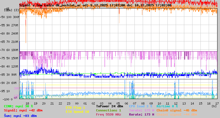Image resolution: width=220 pixels, height=118 pixels.
Task: Select the 'Airtime 0 %' legend entry
Action: click(x=167, y=106)
